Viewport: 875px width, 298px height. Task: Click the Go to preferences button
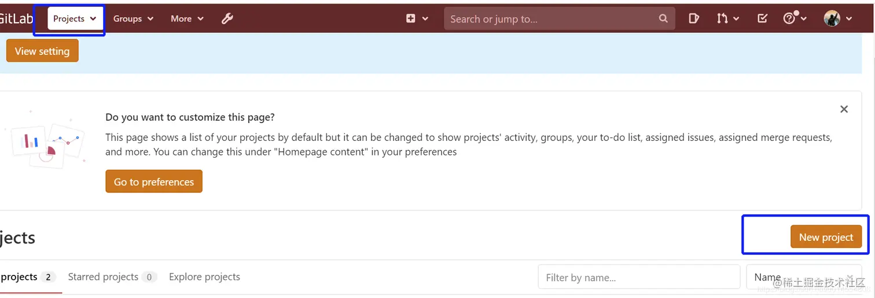[x=154, y=181]
